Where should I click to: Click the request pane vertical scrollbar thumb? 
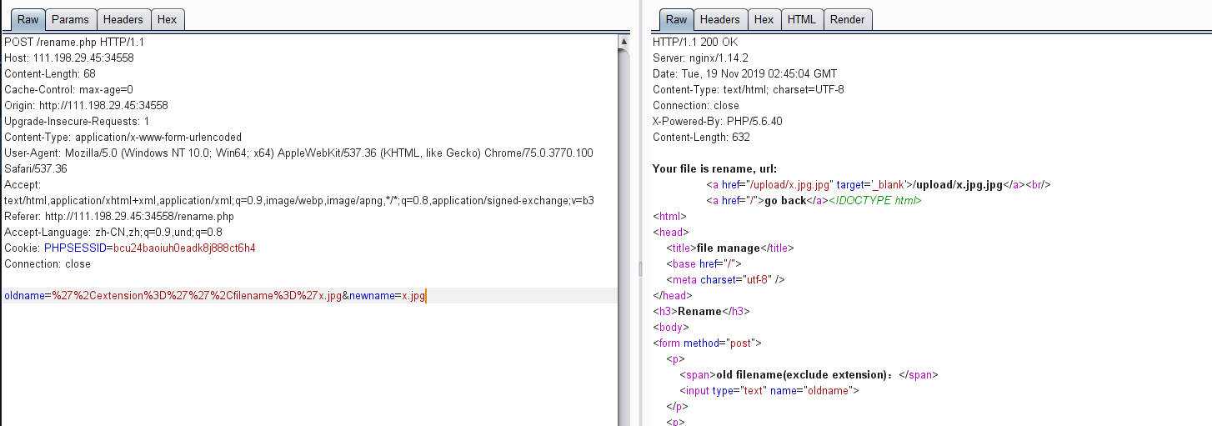(624, 237)
